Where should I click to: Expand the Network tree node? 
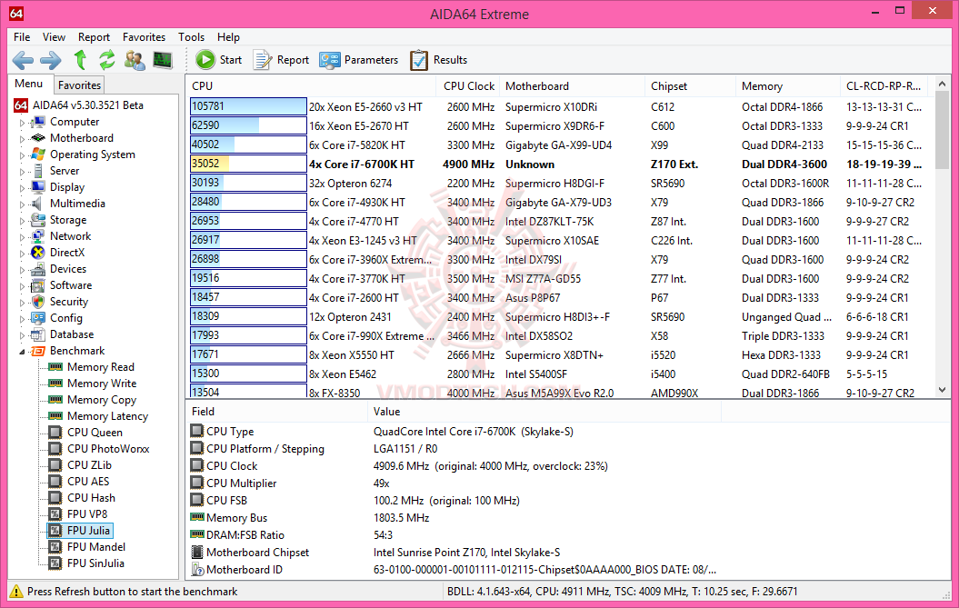[22, 236]
